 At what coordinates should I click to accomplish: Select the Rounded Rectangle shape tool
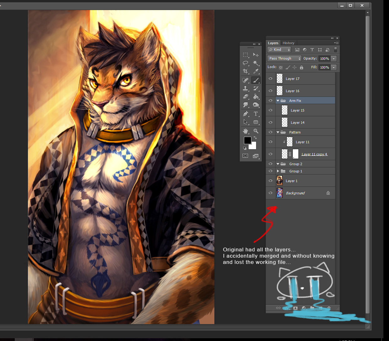pos(256,122)
